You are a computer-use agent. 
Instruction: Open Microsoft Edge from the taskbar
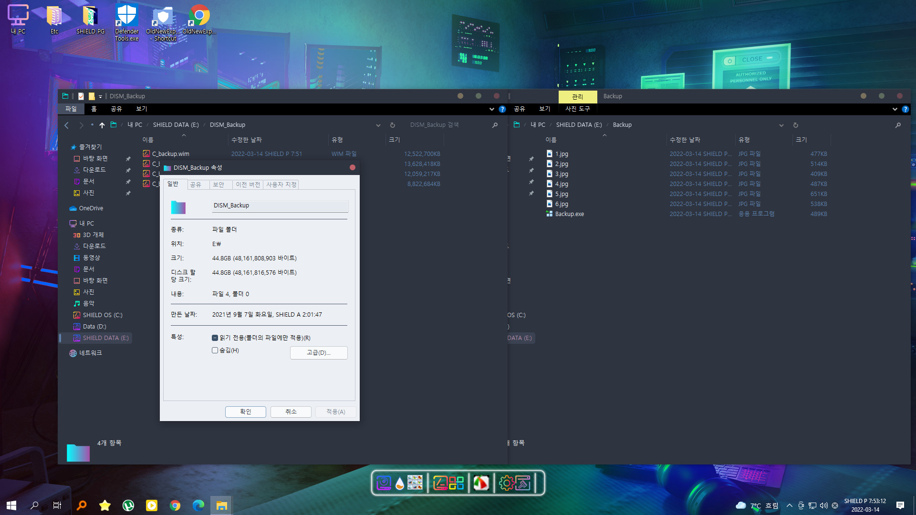[198, 505]
